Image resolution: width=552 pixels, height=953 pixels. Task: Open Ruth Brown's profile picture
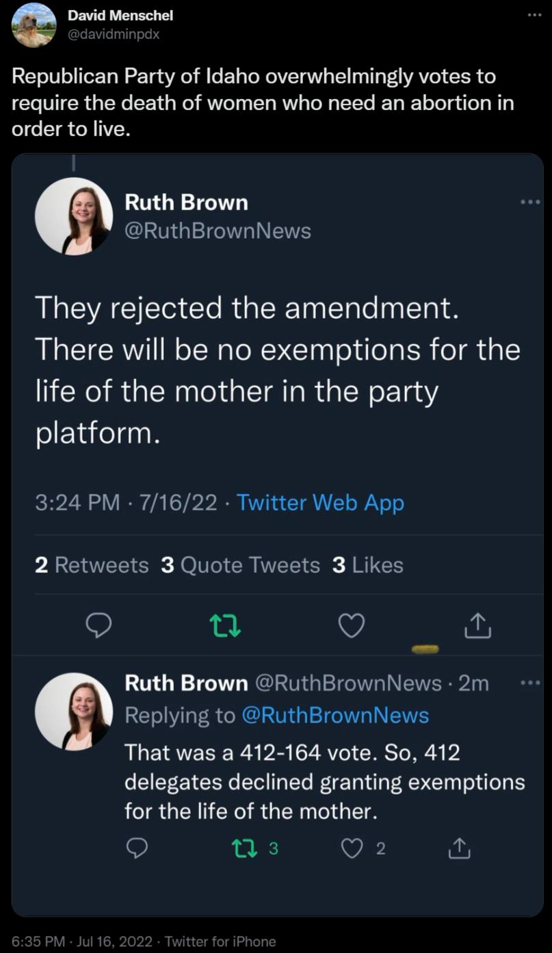coord(74,216)
